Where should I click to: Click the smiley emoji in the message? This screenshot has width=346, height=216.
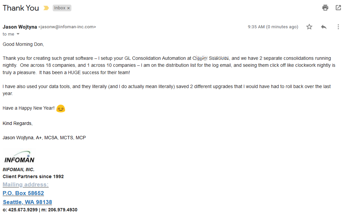point(61,109)
